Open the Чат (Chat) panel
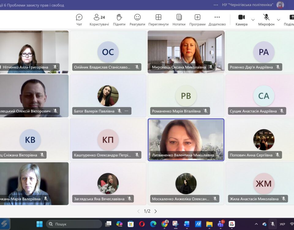Viewport: 294px width, 230px height. pyautogui.click(x=79, y=20)
